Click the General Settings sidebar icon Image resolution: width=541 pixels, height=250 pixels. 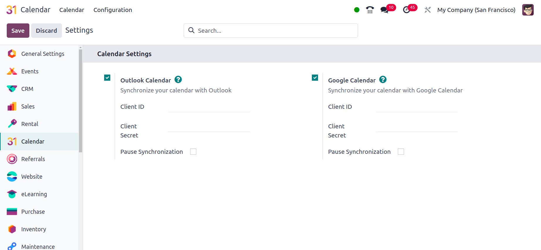[x=12, y=54]
